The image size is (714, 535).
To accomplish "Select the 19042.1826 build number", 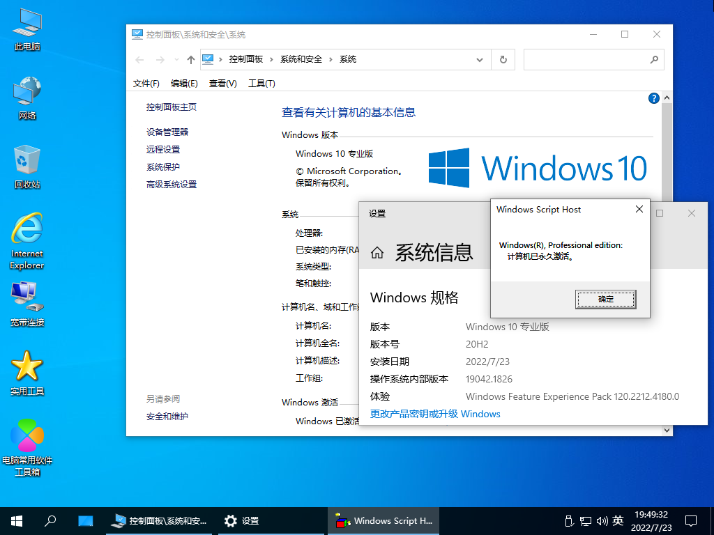I will coord(489,379).
